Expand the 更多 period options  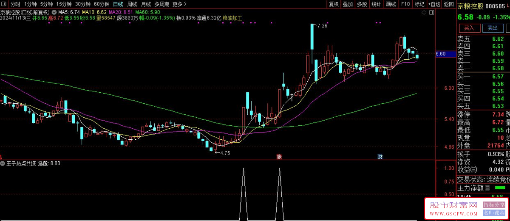click(x=179, y=4)
